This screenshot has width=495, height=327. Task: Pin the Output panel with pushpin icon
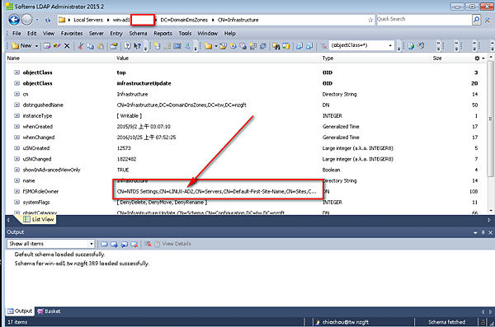pos(483,232)
